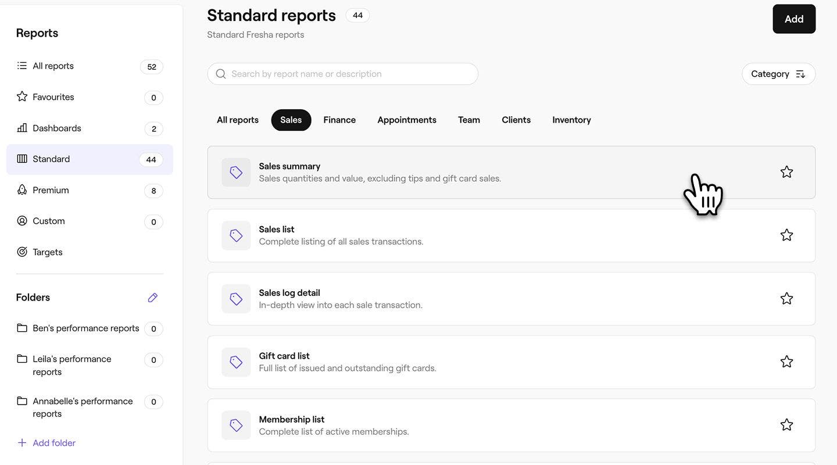Open Targets in the sidebar
Image resolution: width=837 pixels, height=465 pixels.
pos(90,252)
